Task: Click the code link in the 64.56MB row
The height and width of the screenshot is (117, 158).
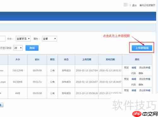Action: 133,85
